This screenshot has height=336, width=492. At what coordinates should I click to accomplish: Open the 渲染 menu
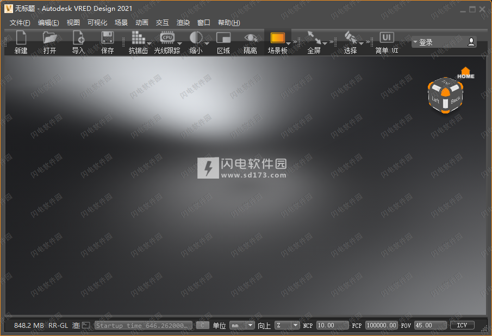coord(183,23)
